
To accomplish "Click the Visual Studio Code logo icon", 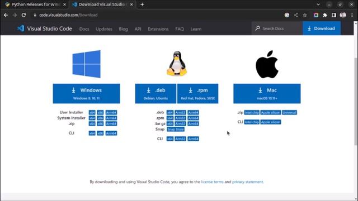I will coord(21,28).
